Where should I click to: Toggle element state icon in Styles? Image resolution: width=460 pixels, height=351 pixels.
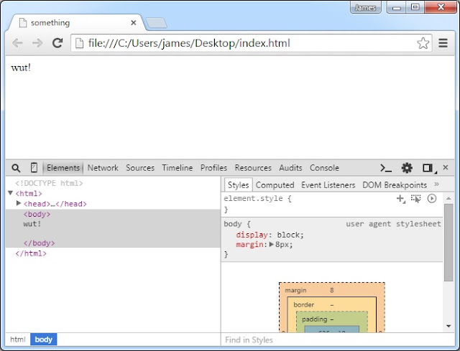(415, 199)
